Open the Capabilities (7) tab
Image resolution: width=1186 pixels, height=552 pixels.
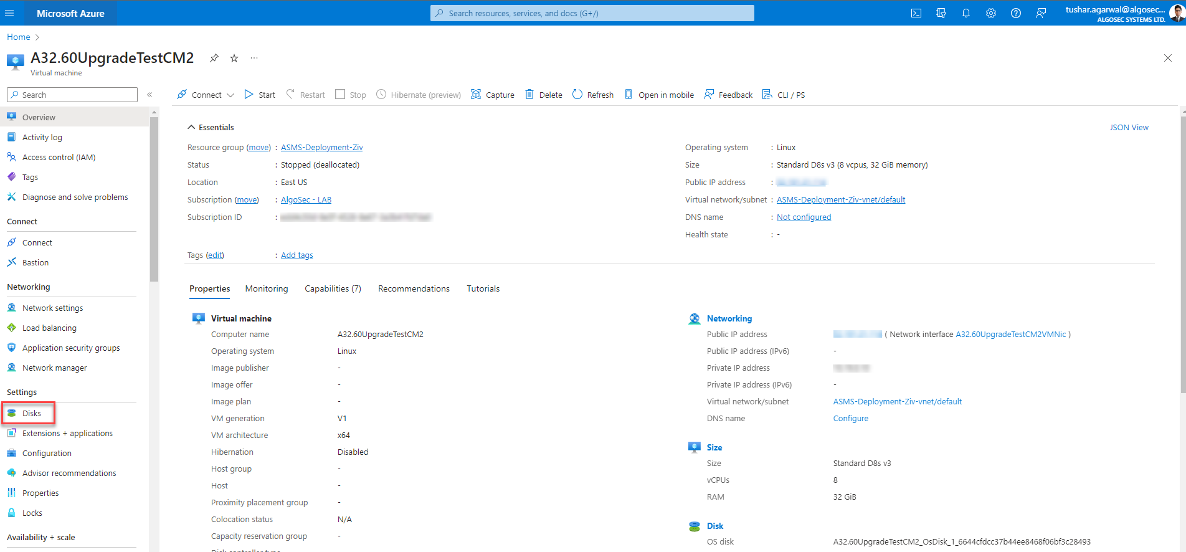(x=333, y=288)
